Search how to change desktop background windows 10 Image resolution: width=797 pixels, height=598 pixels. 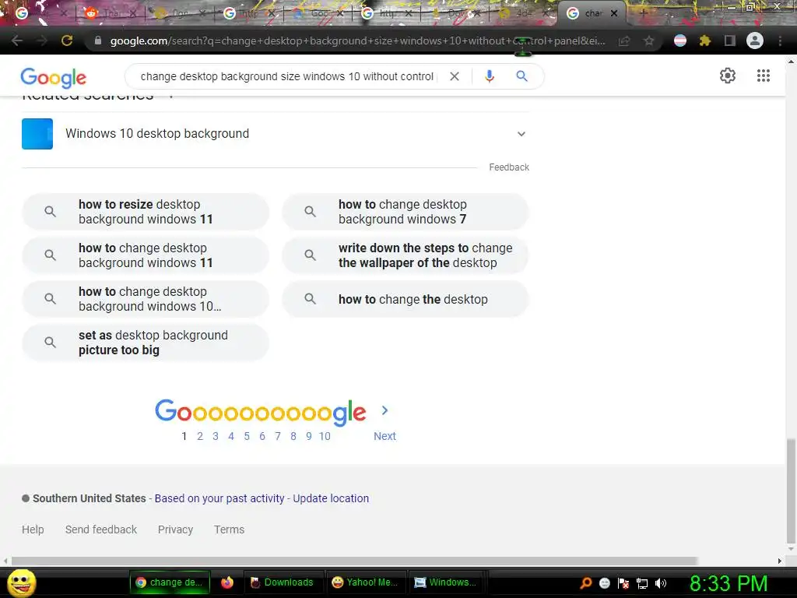click(x=146, y=299)
